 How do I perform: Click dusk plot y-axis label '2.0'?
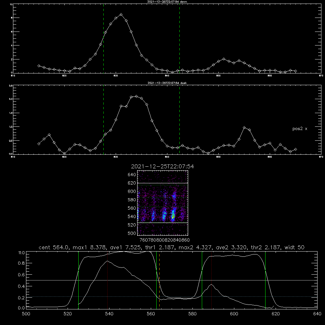click(11, 99)
